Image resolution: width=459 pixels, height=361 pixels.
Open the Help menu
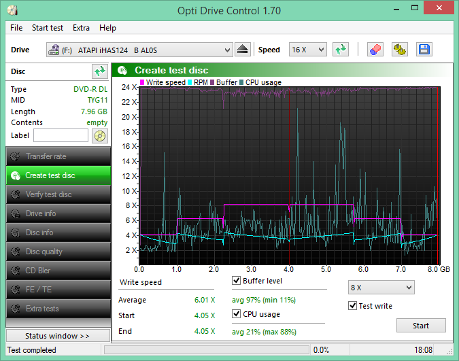[107, 28]
